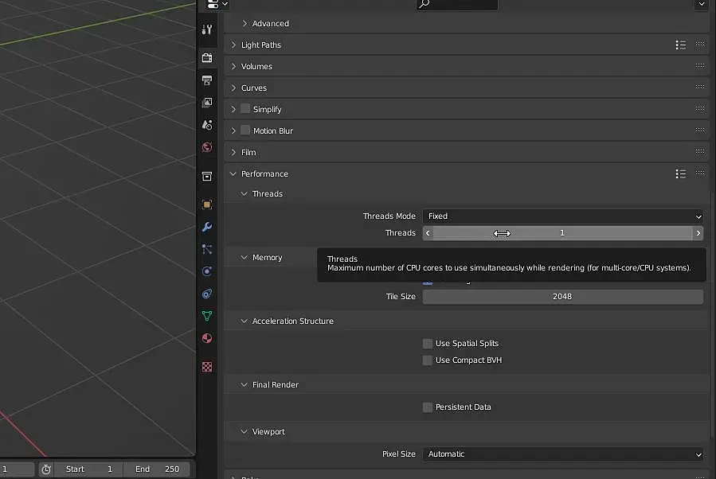716x479 pixels.
Task: Collapse the Acceleration Structure subpanel
Action: (x=245, y=321)
